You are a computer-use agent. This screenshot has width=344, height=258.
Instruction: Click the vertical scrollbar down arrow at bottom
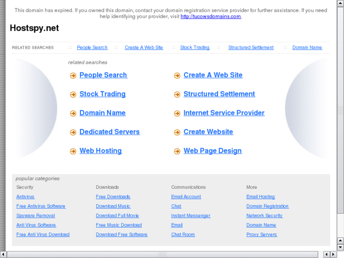click(x=340, y=247)
